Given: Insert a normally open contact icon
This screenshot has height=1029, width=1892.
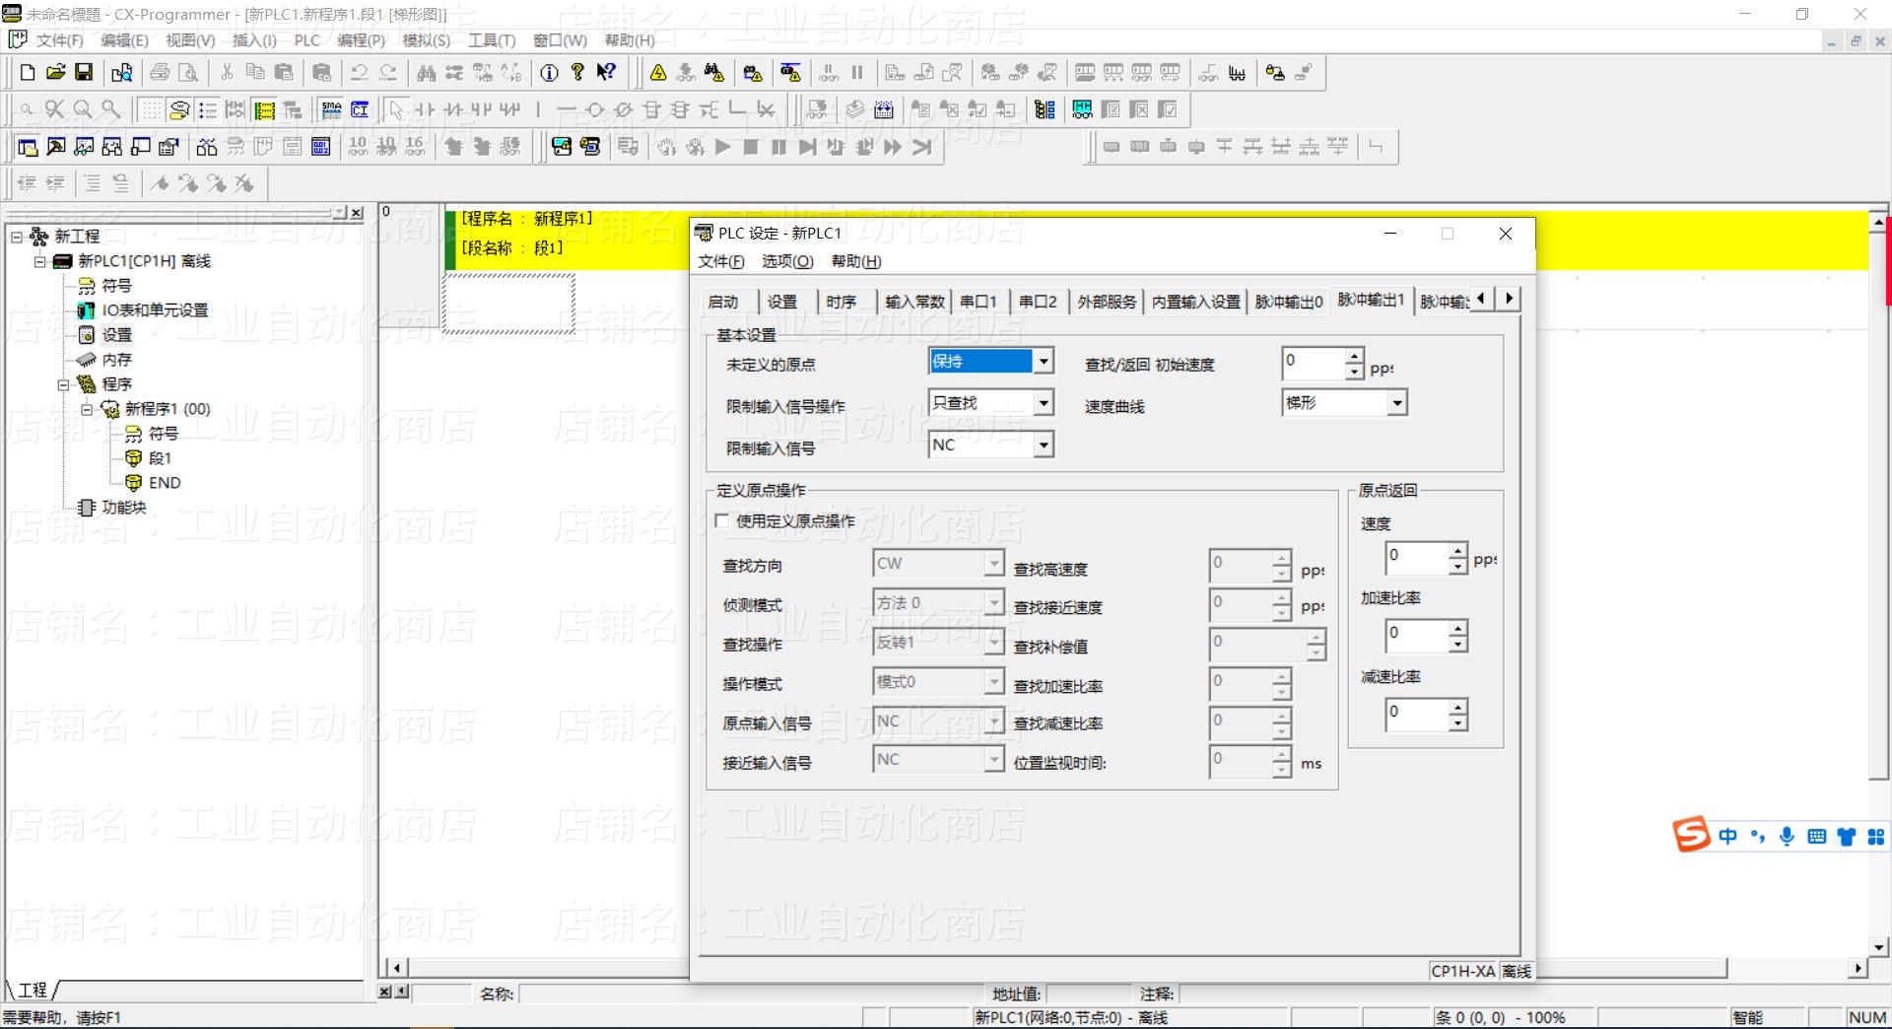Looking at the screenshot, I should [x=425, y=109].
